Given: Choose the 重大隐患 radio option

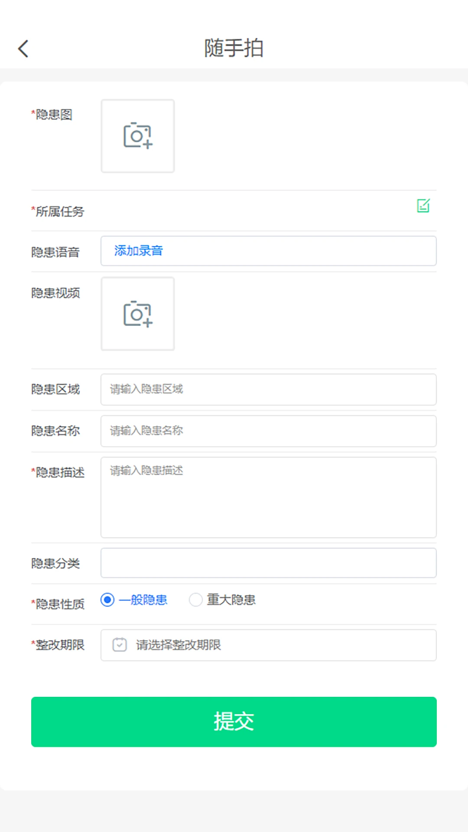Looking at the screenshot, I should tap(196, 600).
